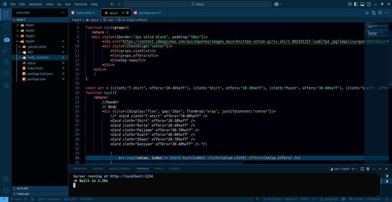
Task: Open Source Control view with 3K+ badge
Action: pos(6,38)
